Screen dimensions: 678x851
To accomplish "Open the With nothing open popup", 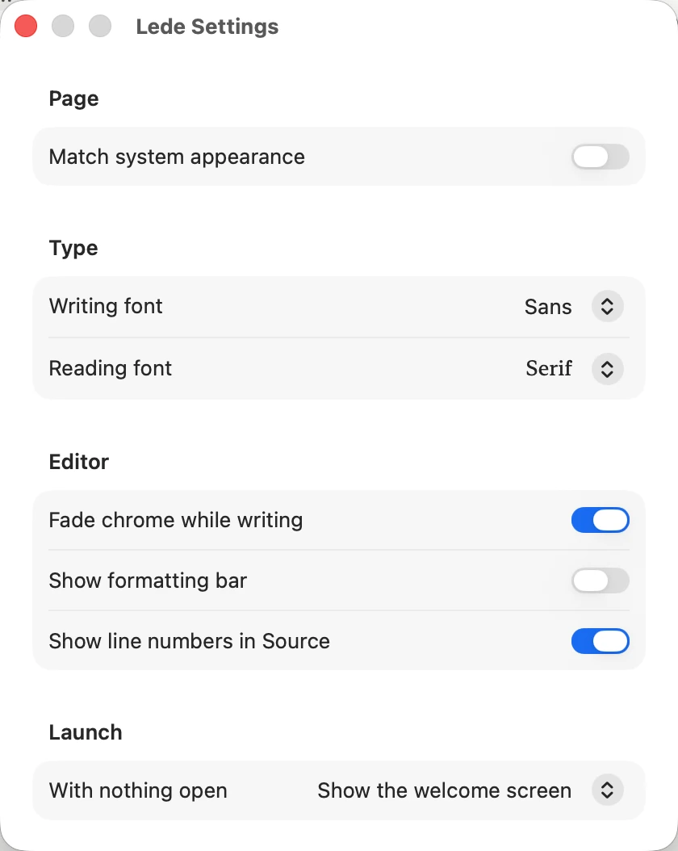I will click(607, 790).
